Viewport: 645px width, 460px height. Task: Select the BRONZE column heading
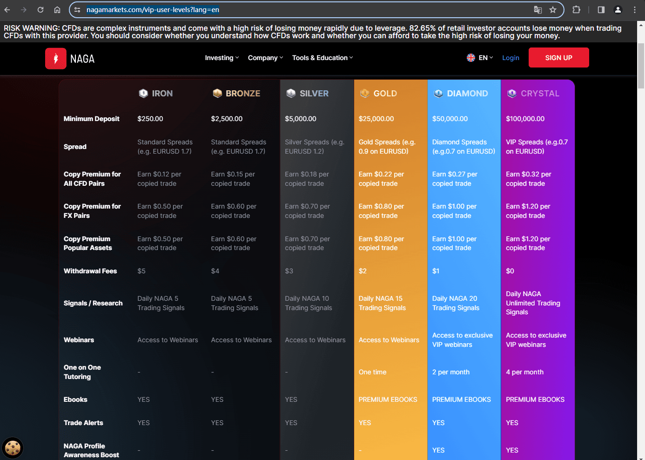243,94
